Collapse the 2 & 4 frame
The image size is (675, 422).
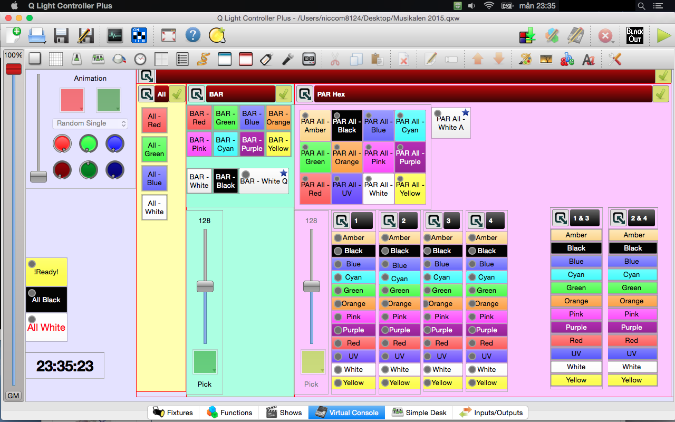click(x=618, y=218)
